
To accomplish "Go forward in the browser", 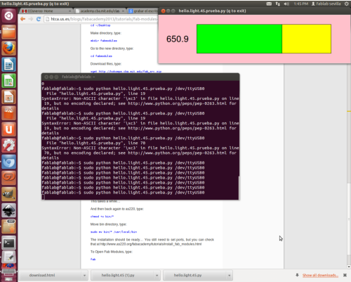I will pos(31,19).
